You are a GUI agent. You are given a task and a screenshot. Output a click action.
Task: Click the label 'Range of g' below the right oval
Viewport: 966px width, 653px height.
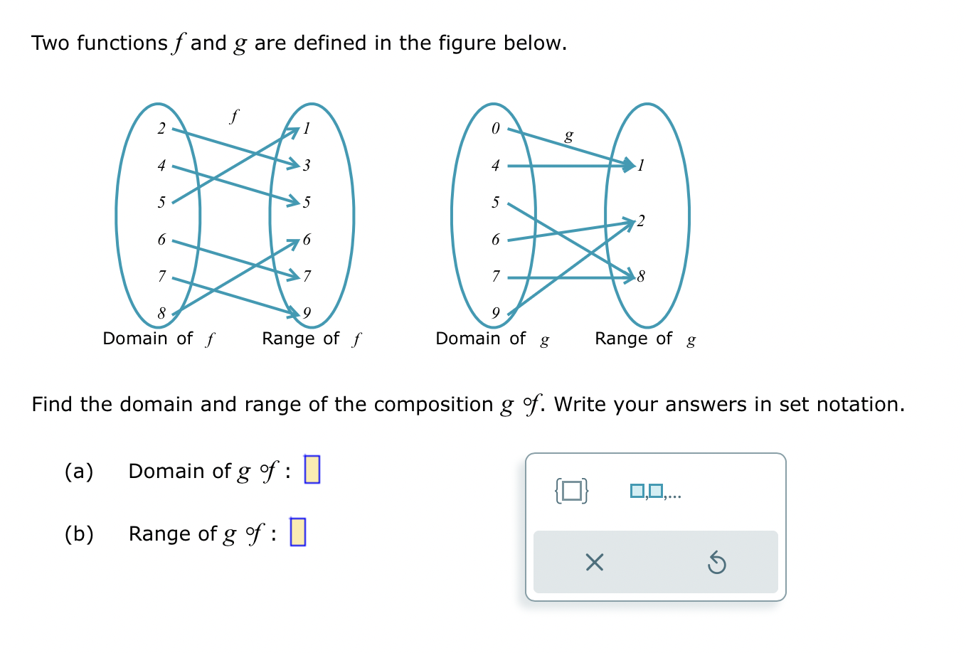coord(646,339)
